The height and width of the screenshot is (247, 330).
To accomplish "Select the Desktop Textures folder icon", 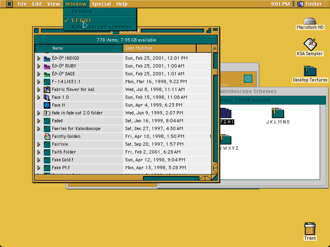I will click(x=310, y=71).
